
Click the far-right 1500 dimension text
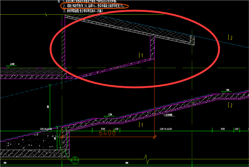223,129
